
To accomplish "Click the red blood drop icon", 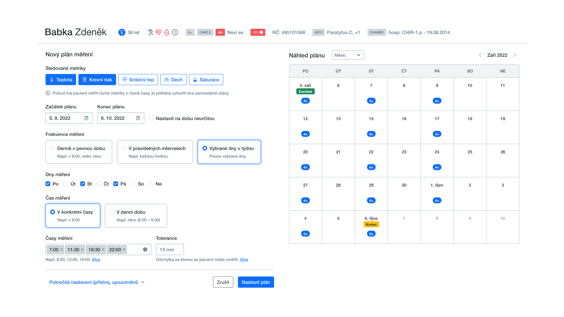I will (167, 32).
